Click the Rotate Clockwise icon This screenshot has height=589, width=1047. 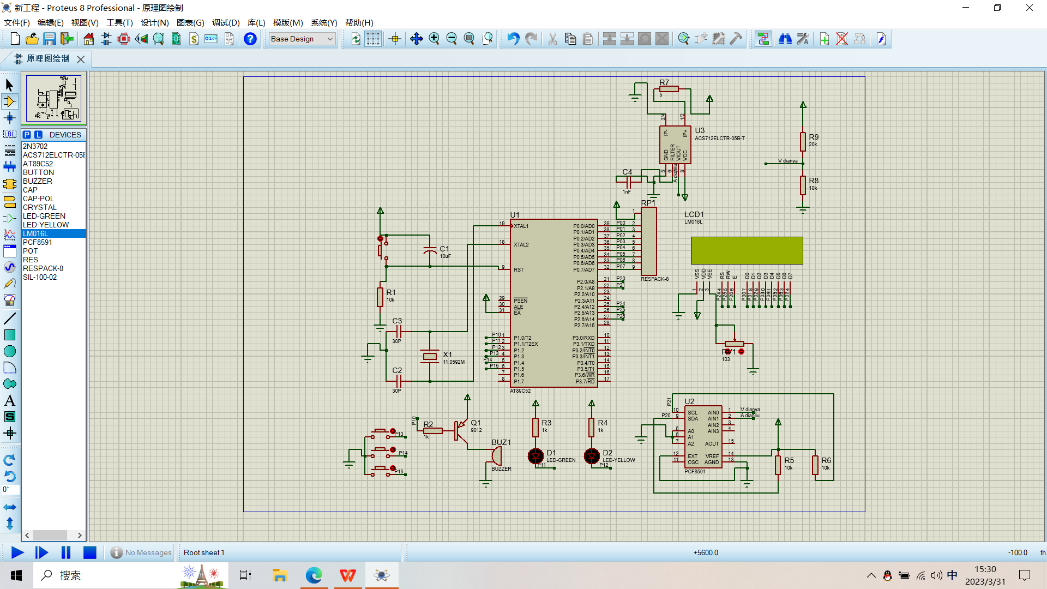pos(9,460)
